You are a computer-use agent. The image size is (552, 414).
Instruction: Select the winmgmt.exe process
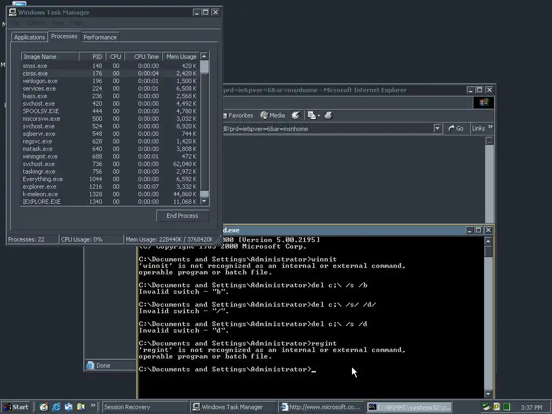tap(110, 157)
